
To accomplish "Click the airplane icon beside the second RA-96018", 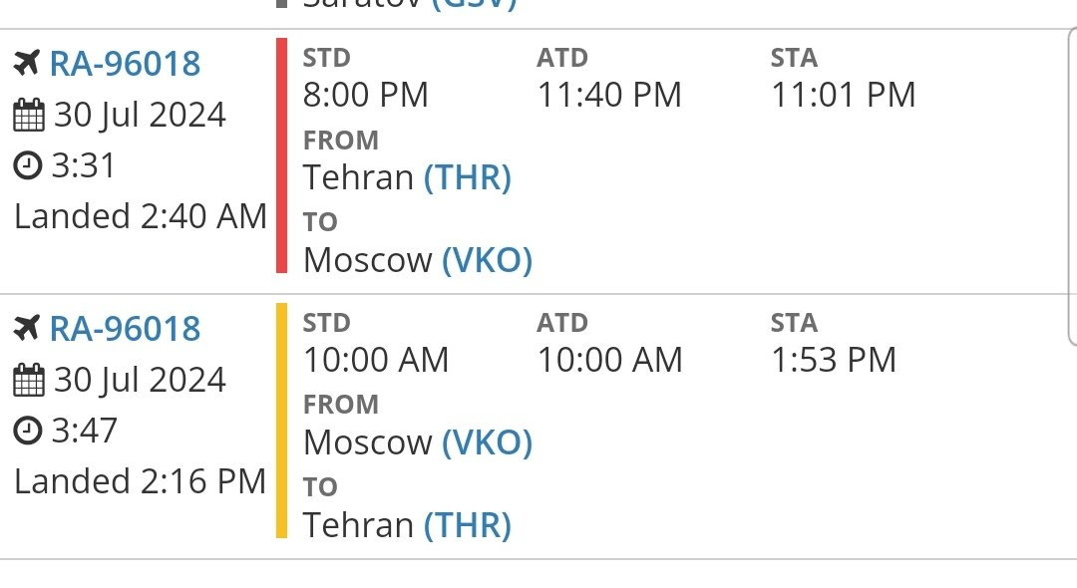I will click(27, 328).
